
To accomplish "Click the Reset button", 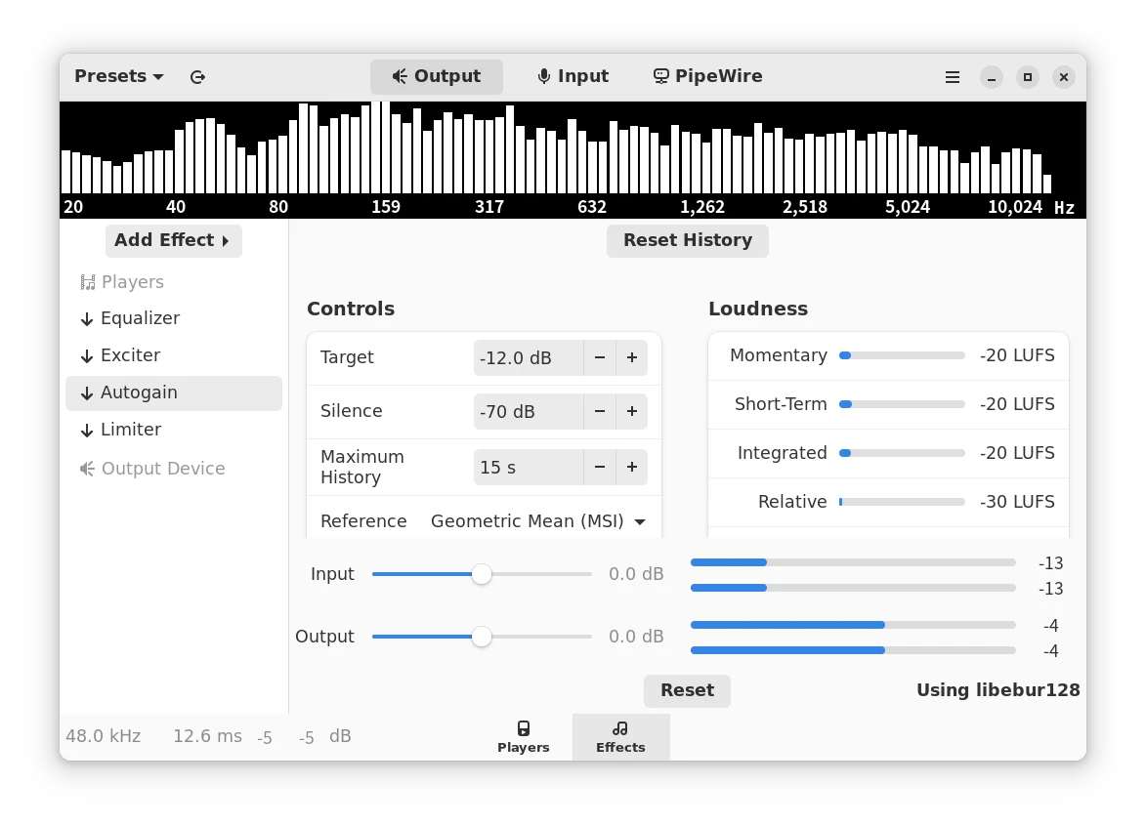I will 687,690.
